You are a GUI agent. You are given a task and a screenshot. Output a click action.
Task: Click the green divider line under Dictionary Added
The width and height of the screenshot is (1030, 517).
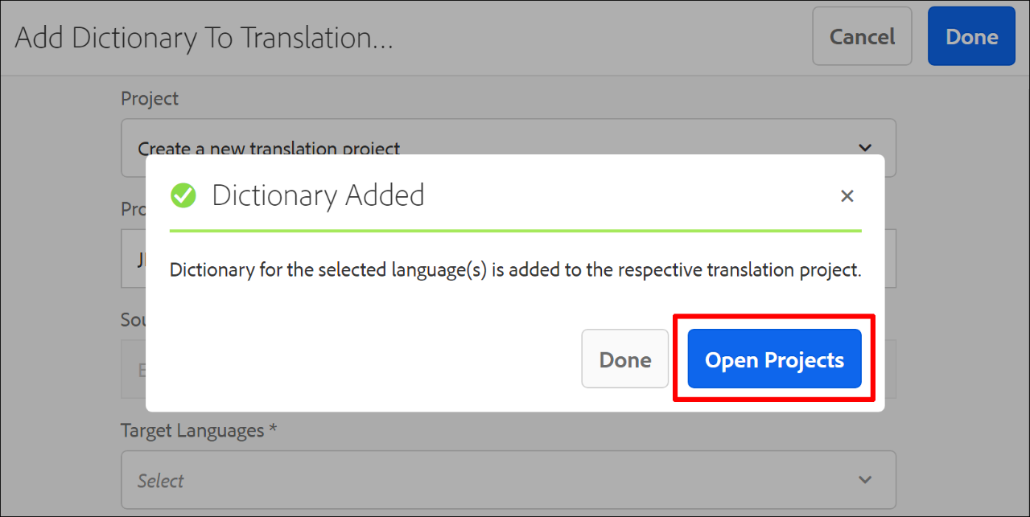(x=515, y=232)
